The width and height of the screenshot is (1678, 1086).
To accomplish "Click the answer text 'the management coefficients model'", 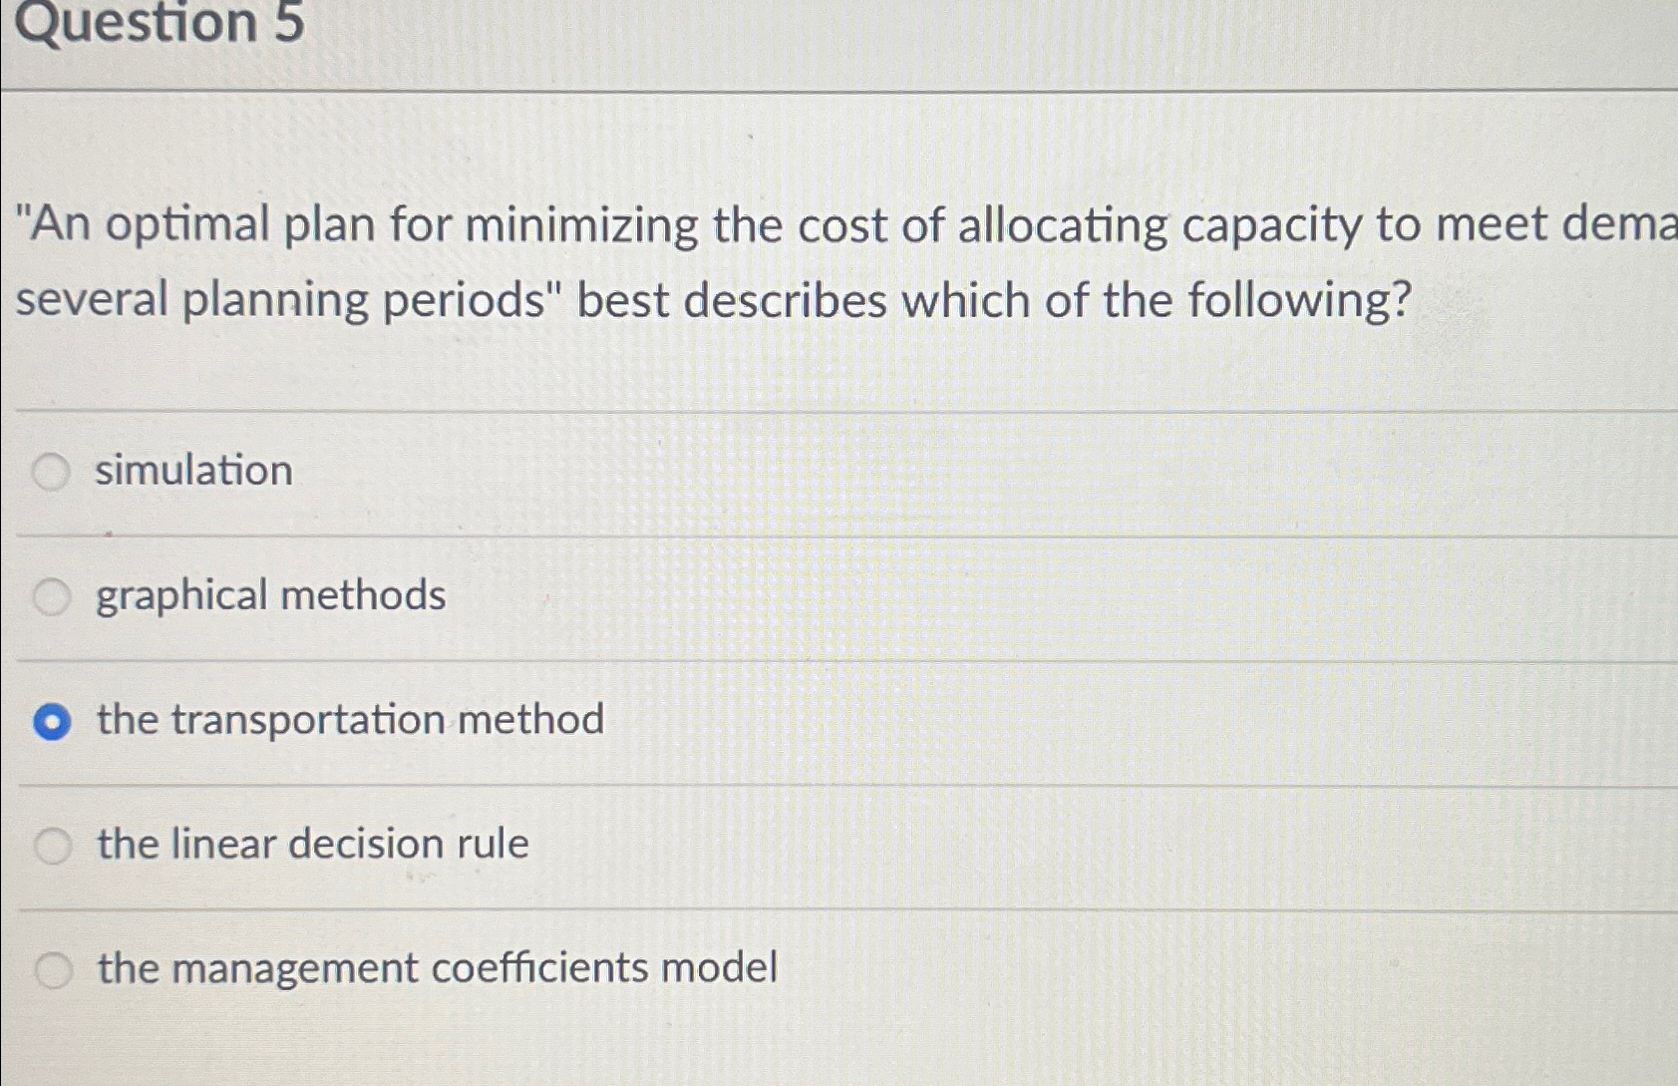I will coord(436,967).
